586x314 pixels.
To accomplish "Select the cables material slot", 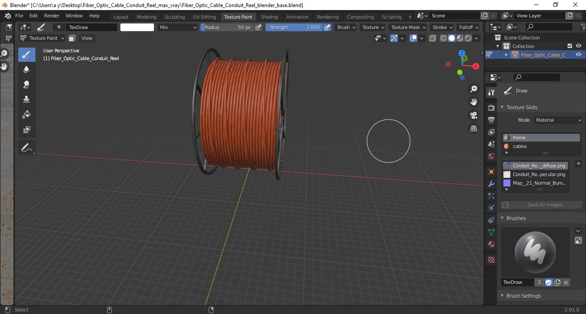I will click(x=520, y=146).
